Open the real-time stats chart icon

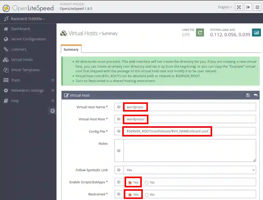(x=256, y=33)
